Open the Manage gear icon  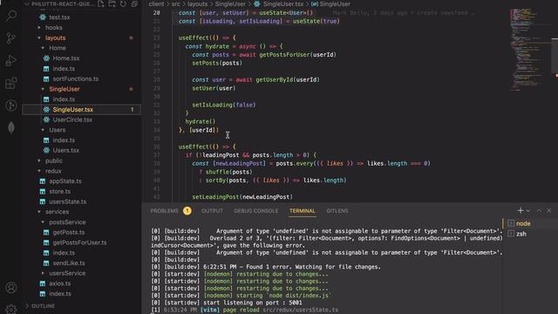tap(11, 309)
